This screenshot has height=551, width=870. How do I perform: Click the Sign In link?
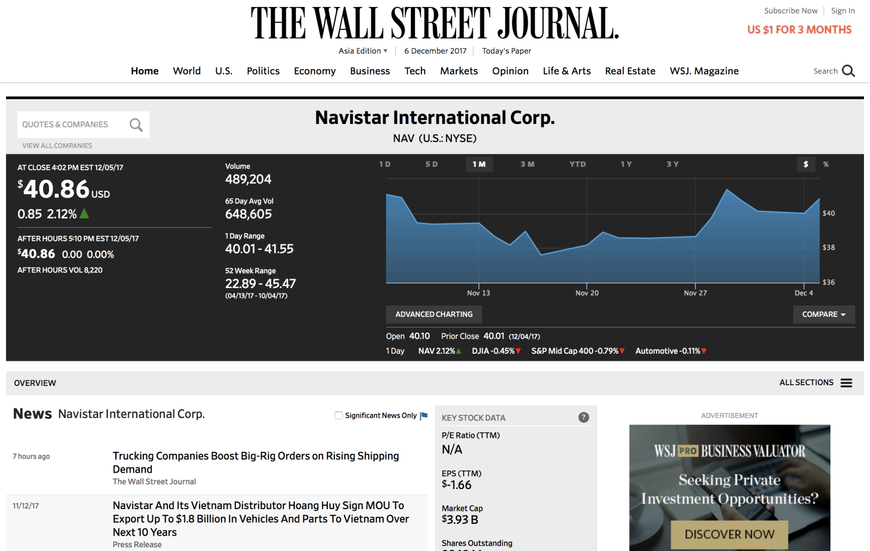[x=843, y=11]
